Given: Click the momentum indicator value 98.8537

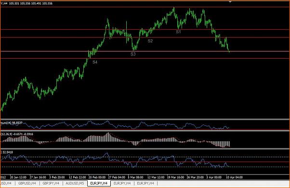Looking at the screenshot, I should (17, 123).
